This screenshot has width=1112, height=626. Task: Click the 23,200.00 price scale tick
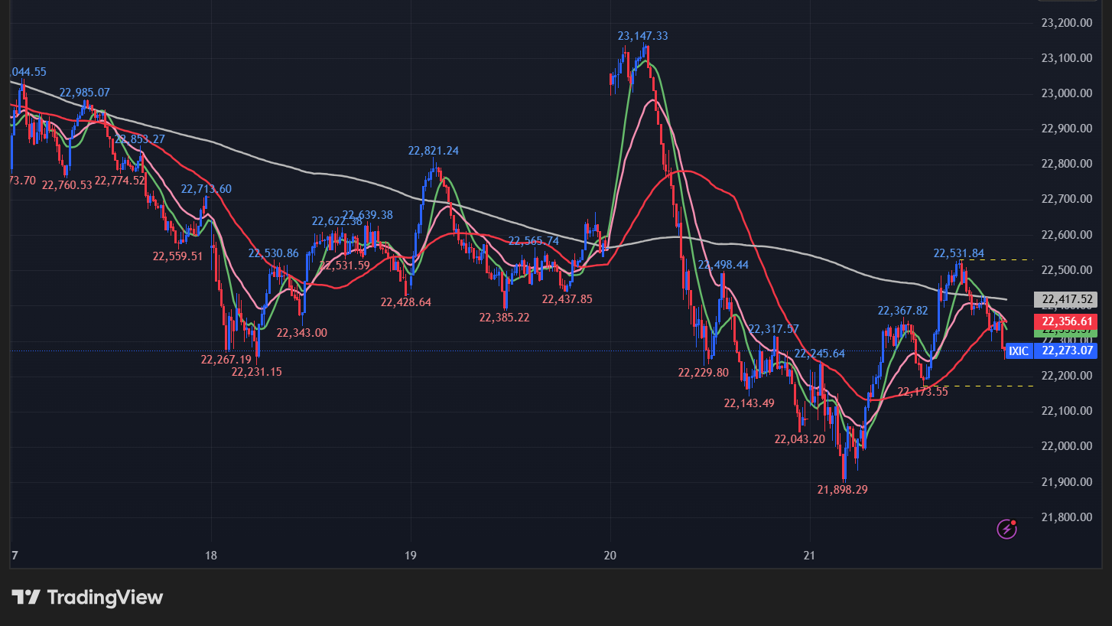tap(1066, 23)
